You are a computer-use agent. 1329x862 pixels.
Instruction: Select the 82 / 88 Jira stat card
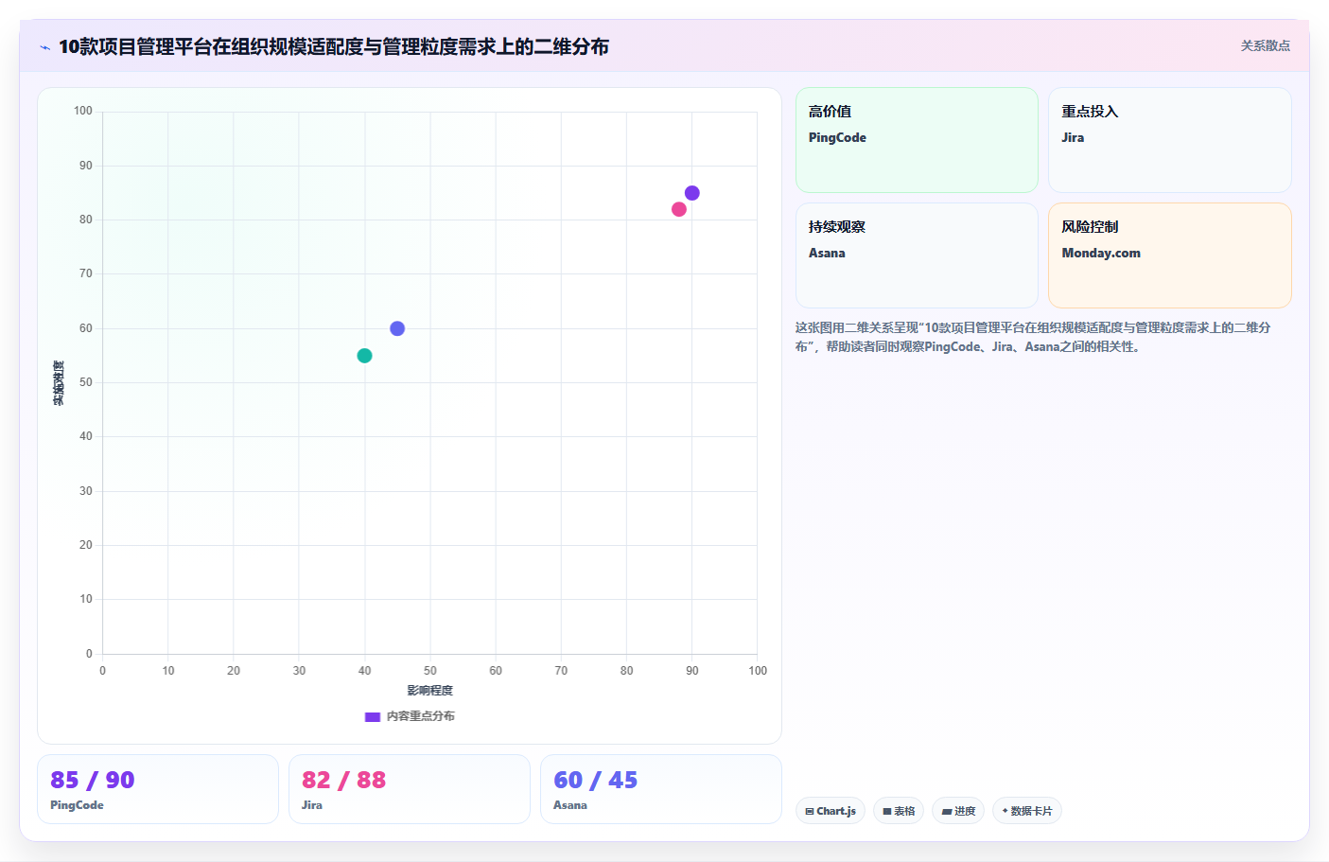pos(410,789)
